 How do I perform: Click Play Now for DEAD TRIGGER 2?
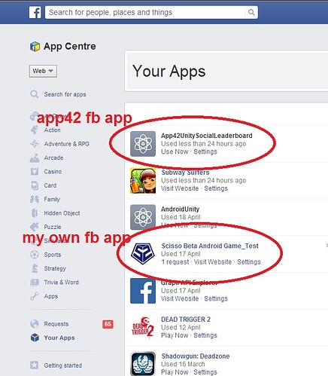tap(175, 335)
